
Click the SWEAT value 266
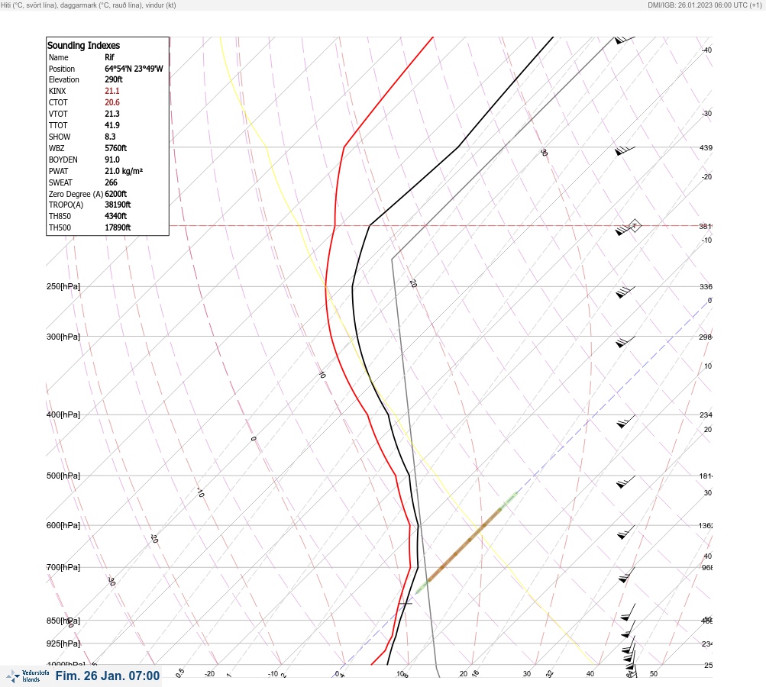(x=111, y=182)
